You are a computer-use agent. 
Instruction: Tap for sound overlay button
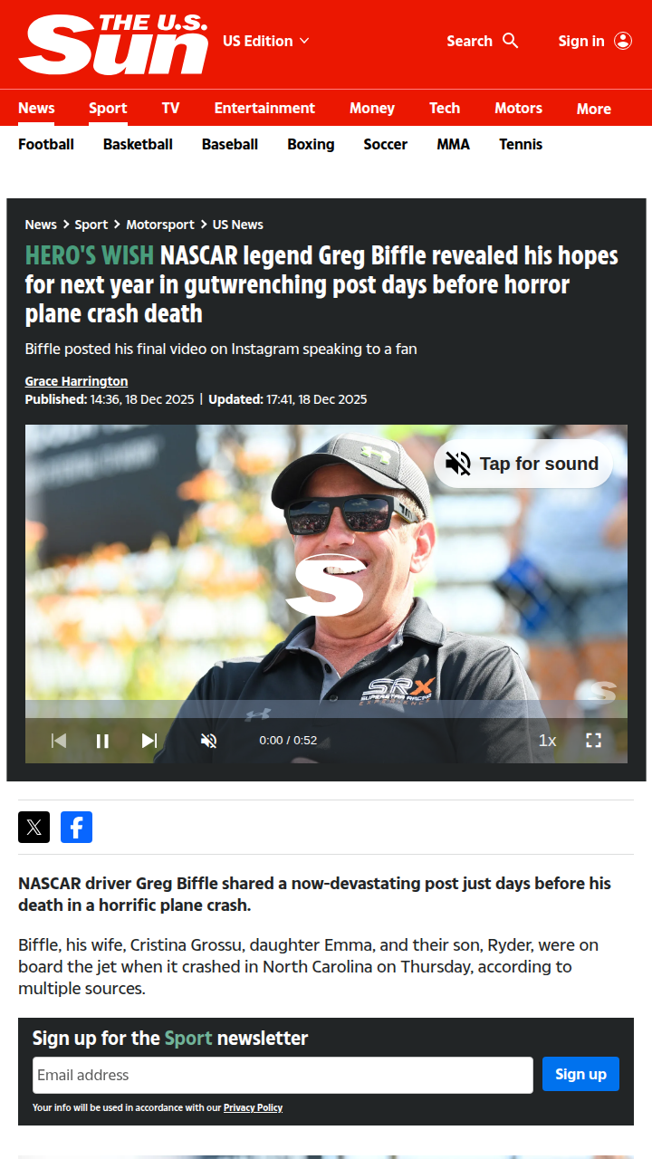[523, 464]
